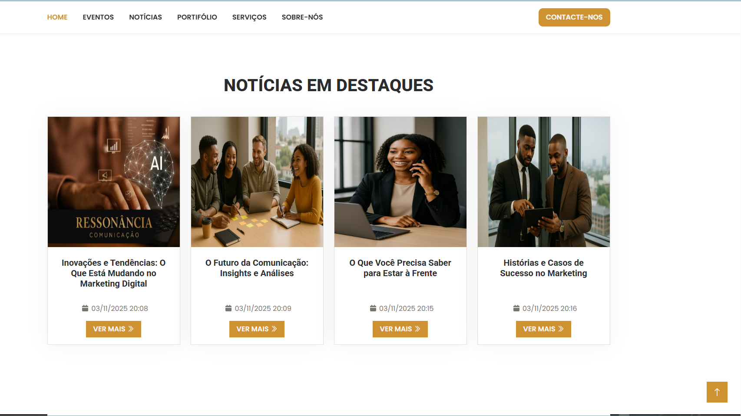Open the HOME menu item
The height and width of the screenshot is (416, 741).
pos(57,17)
